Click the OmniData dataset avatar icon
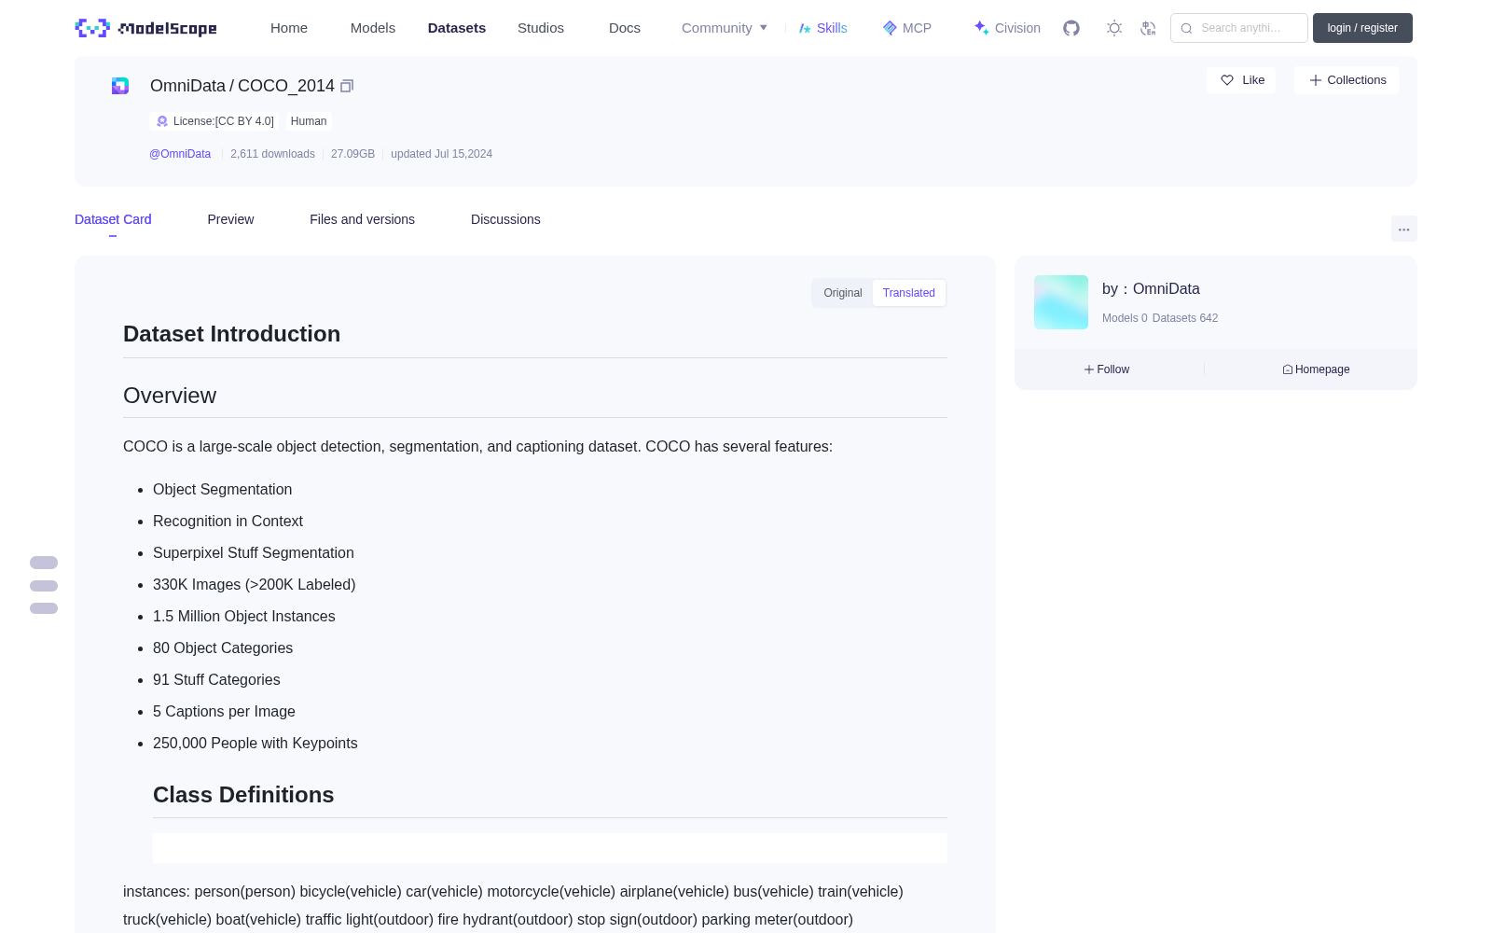This screenshot has height=933, width=1492. pos(120,86)
